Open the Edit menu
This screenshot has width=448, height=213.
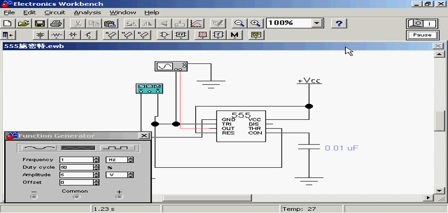(x=29, y=13)
